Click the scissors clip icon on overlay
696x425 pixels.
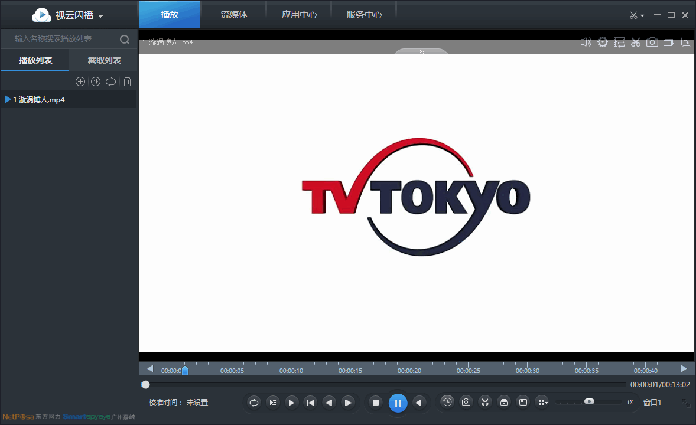[636, 42]
